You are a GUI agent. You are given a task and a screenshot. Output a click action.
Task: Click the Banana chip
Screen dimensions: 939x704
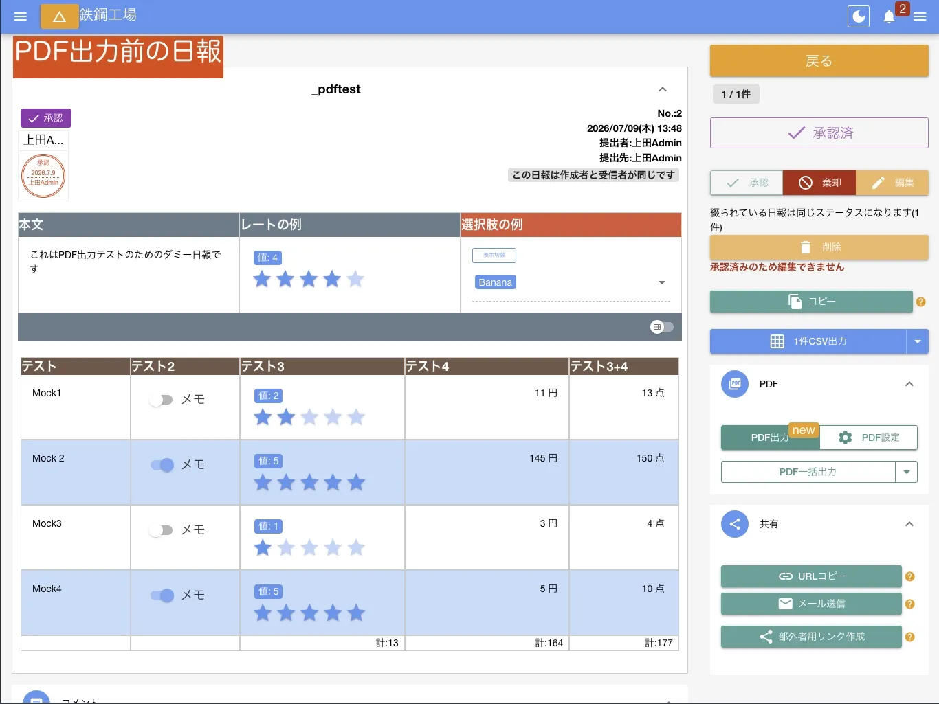tap(495, 282)
